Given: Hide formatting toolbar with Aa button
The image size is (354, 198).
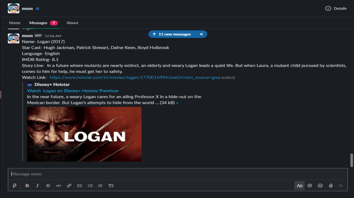Looking at the screenshot, I should (x=299, y=186).
